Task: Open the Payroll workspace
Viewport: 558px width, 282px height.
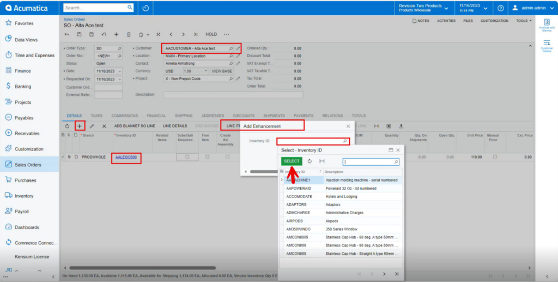Action: pyautogui.click(x=21, y=211)
